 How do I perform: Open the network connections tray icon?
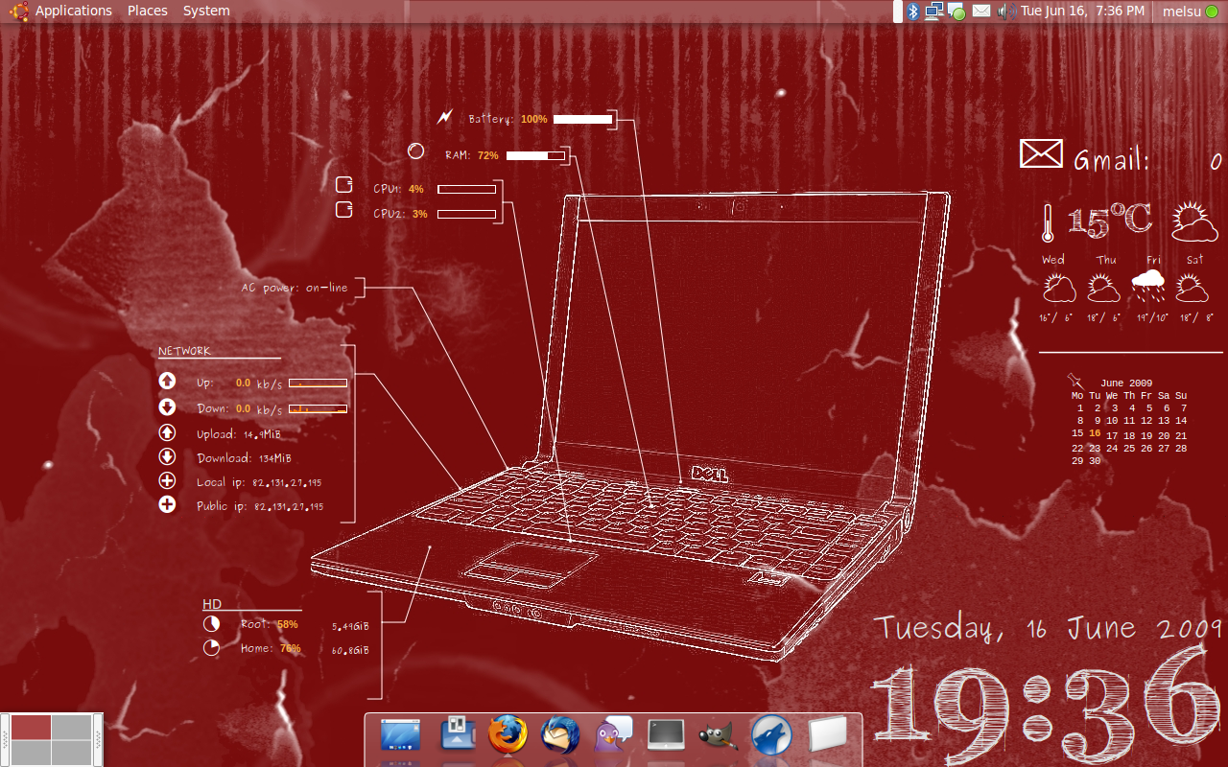[x=933, y=11]
